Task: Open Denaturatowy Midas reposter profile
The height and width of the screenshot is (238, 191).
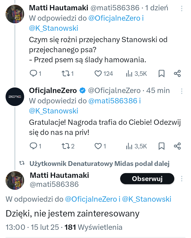Action: pos(99,164)
